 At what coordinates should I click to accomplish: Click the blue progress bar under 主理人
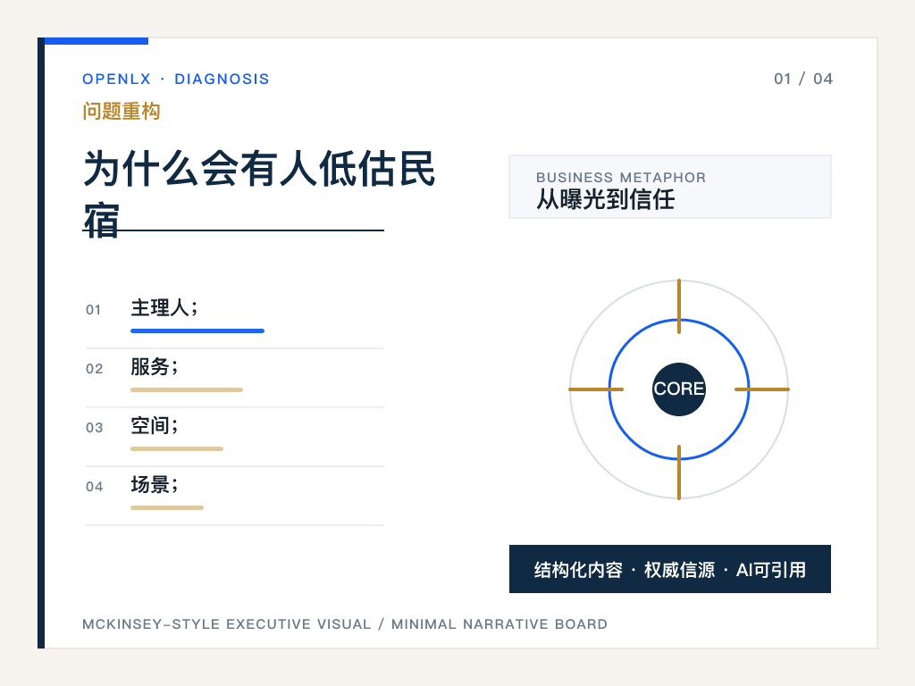[197, 330]
